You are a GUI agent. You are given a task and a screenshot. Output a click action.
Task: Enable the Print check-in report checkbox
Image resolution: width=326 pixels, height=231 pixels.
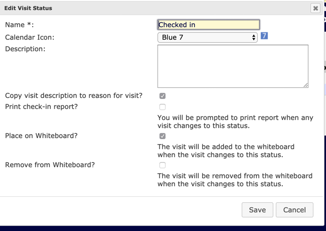point(162,107)
